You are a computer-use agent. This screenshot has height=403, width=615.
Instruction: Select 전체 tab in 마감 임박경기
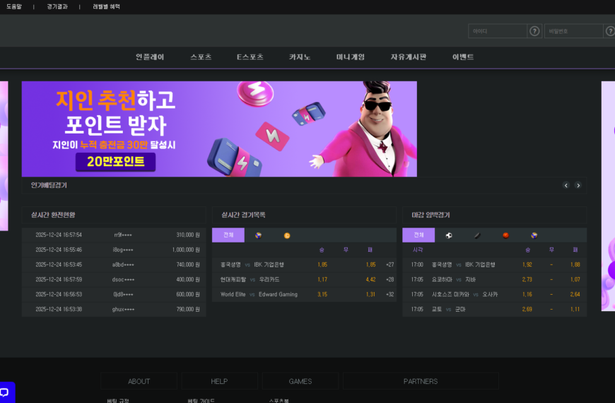(x=418, y=235)
